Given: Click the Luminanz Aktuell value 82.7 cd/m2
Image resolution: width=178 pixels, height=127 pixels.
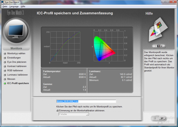Looking at the screenshot, I should tap(126, 77).
